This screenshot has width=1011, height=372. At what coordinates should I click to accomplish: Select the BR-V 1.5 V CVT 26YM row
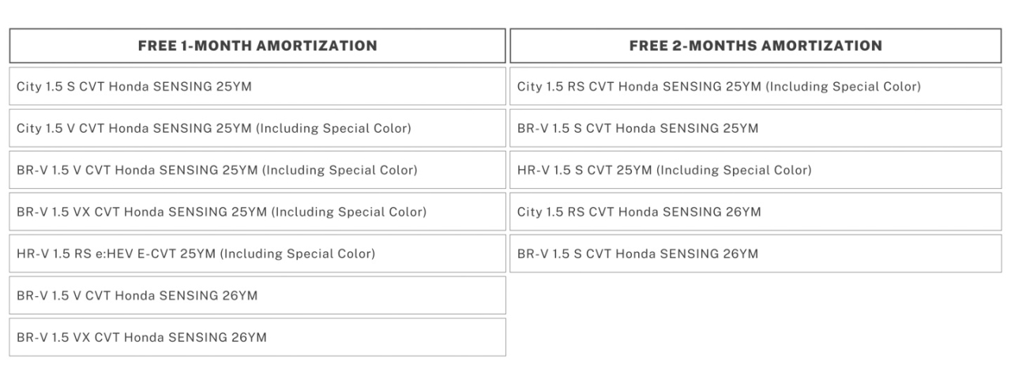pos(137,295)
